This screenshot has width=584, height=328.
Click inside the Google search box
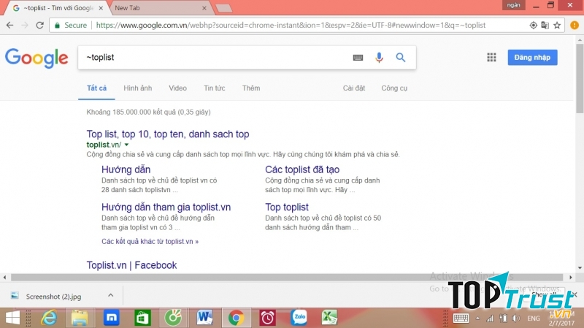pyautogui.click(x=212, y=58)
